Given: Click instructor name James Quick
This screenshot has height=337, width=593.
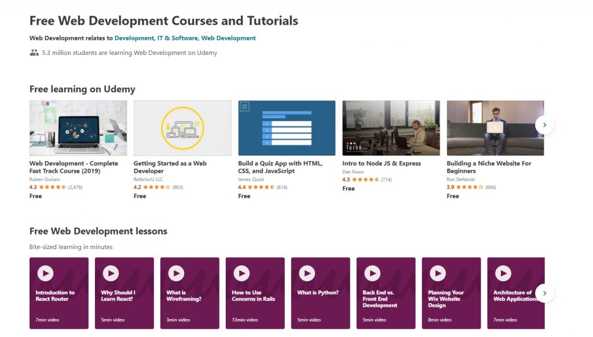Looking at the screenshot, I should [x=251, y=180].
